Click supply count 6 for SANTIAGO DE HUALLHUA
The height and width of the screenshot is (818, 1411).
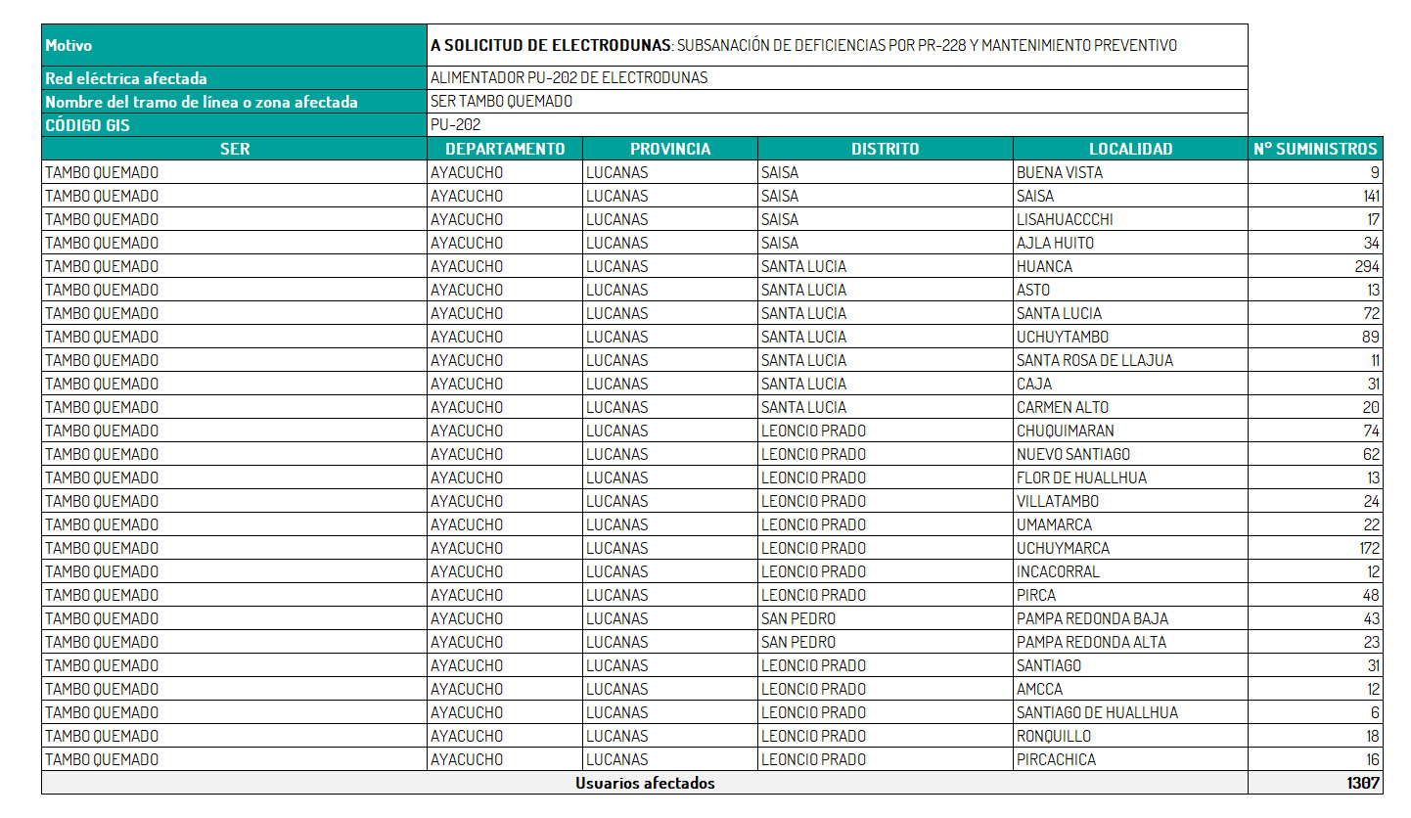point(1316,712)
